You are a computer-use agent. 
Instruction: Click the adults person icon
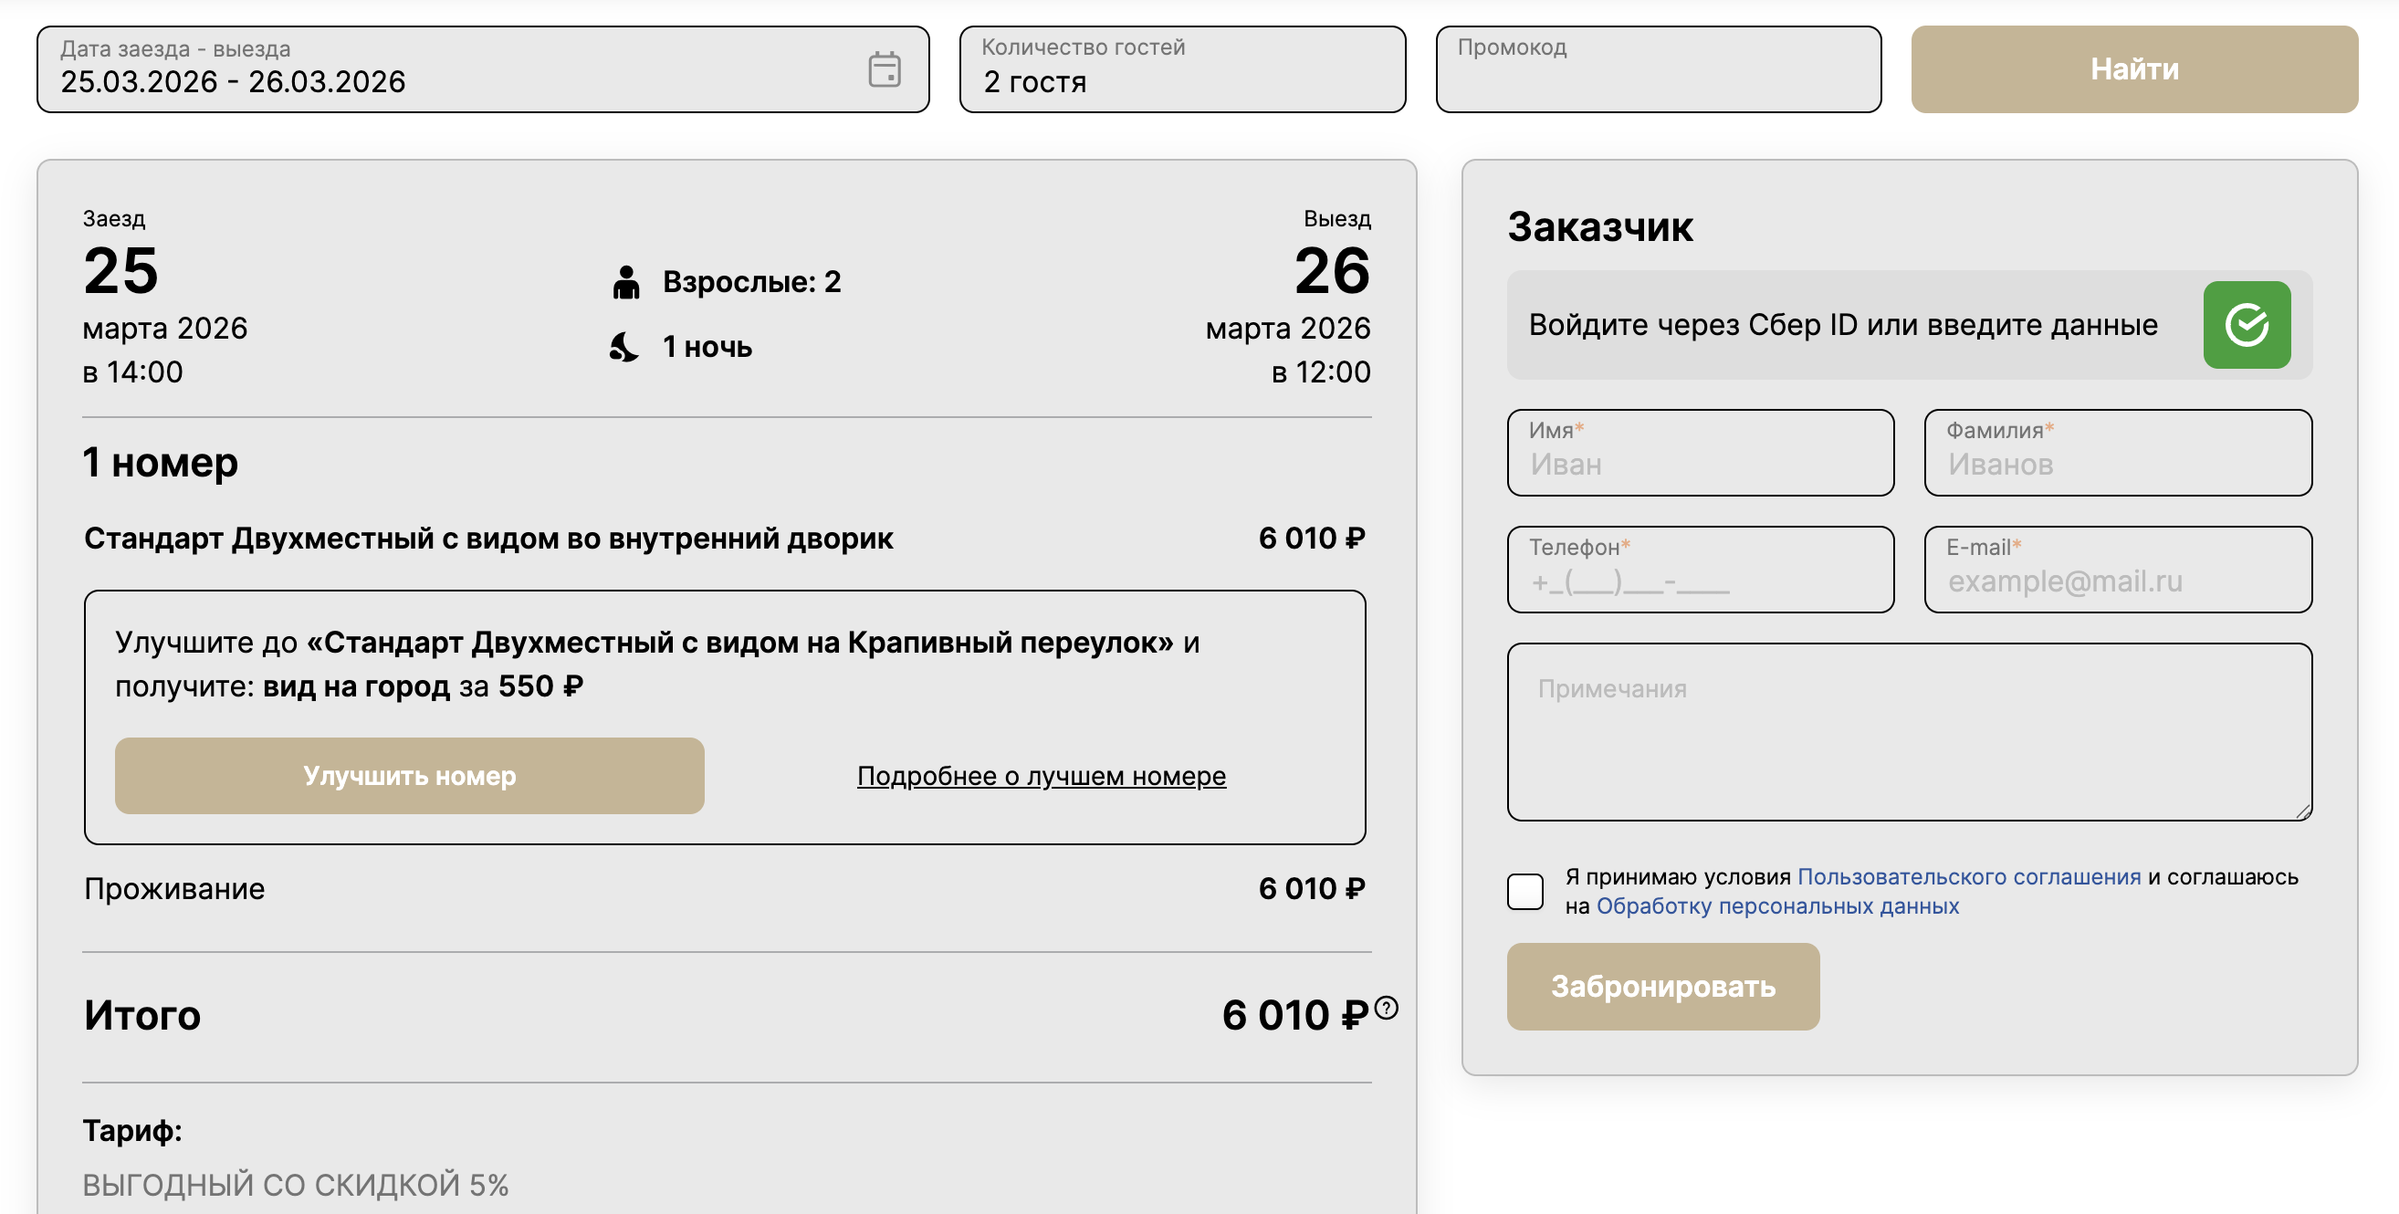point(626,282)
